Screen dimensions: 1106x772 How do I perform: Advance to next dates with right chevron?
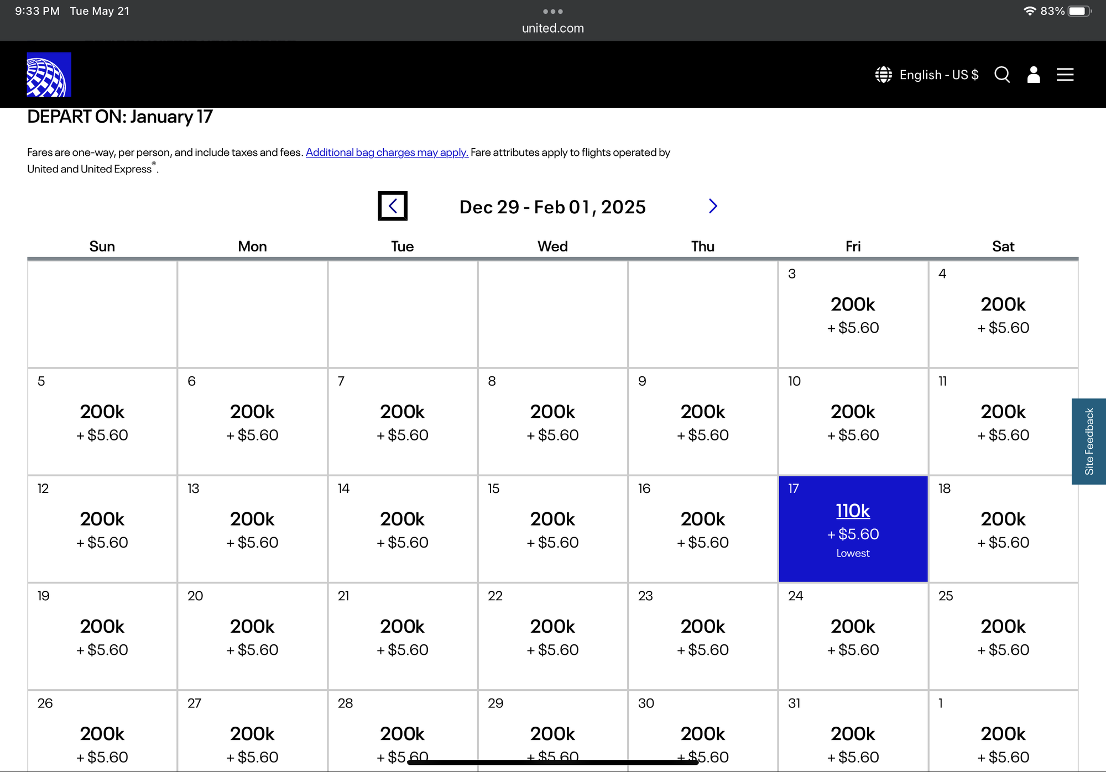point(713,206)
